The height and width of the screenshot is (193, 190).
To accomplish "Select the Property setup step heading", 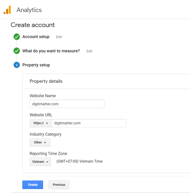I will click(36, 65).
